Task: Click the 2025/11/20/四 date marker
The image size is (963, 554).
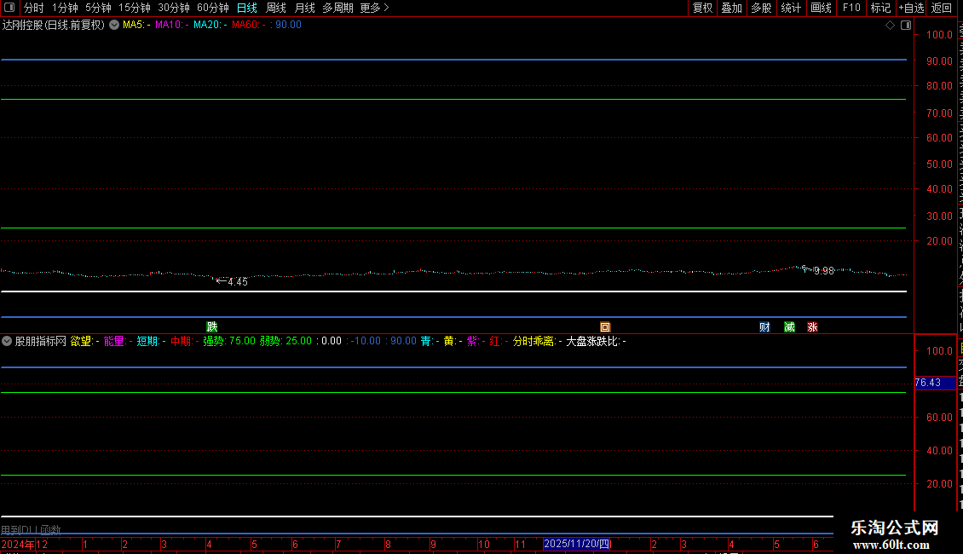Action: 576,544
